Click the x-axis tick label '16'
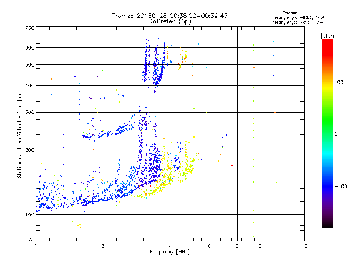The width and height of the screenshot is (358, 268). [x=304, y=246]
